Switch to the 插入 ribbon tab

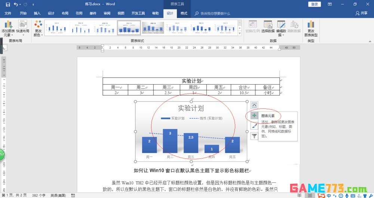pos(37,13)
